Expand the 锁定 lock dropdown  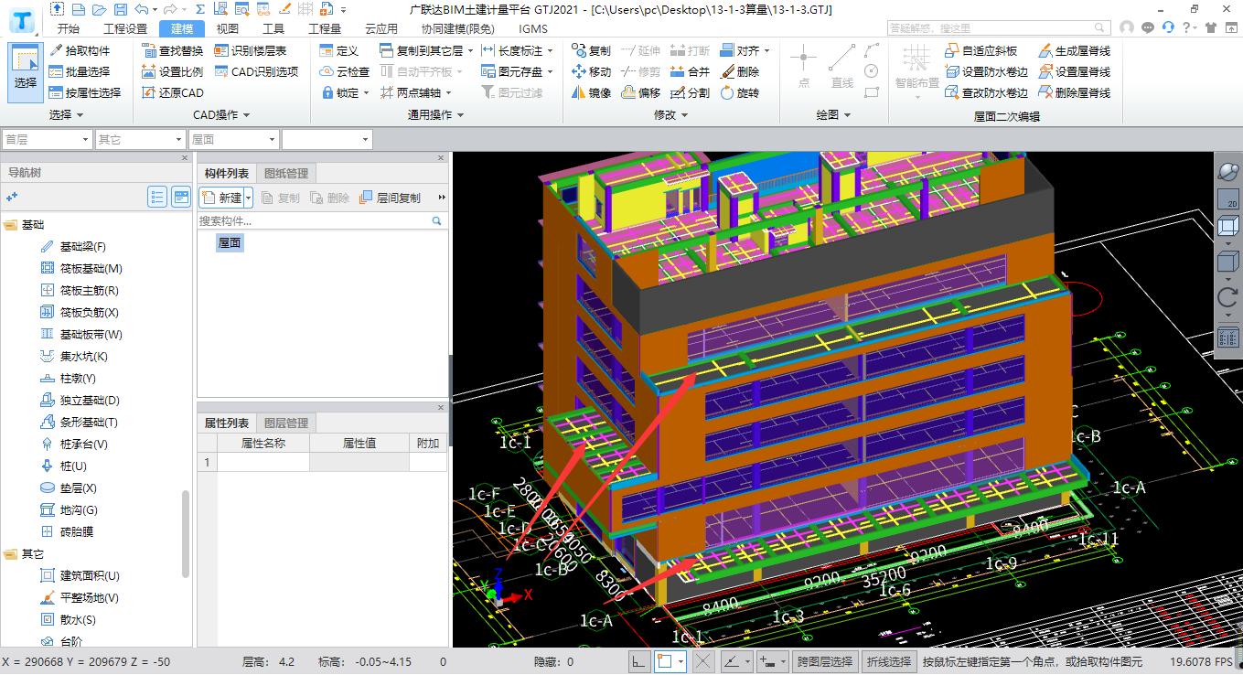point(366,92)
